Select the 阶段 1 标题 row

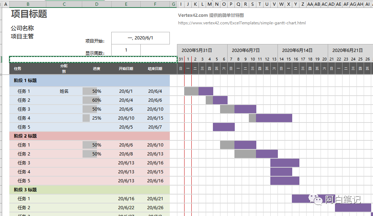pyautogui.click(x=90, y=81)
